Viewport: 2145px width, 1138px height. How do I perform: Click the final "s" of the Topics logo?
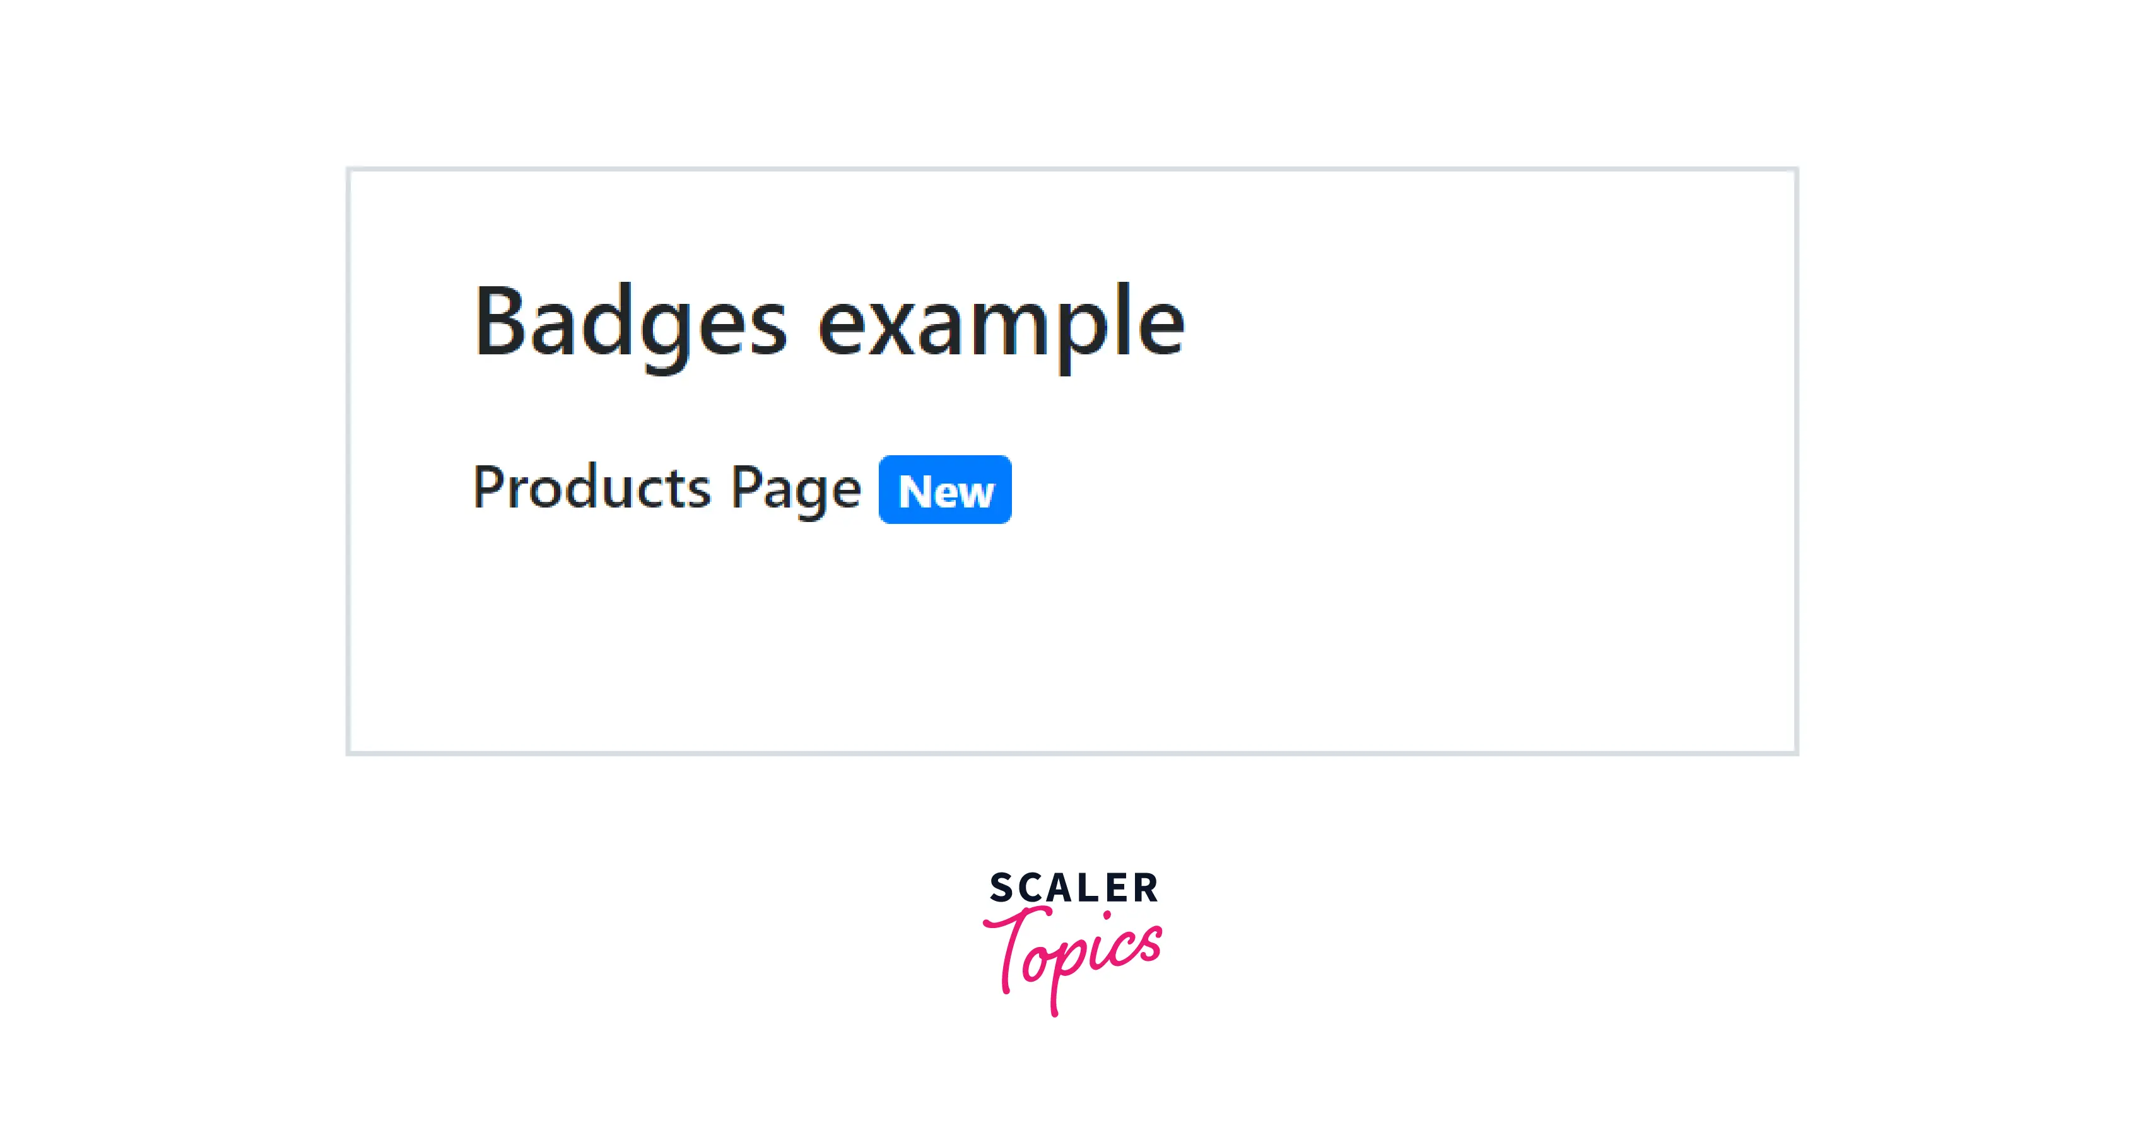(x=1149, y=946)
